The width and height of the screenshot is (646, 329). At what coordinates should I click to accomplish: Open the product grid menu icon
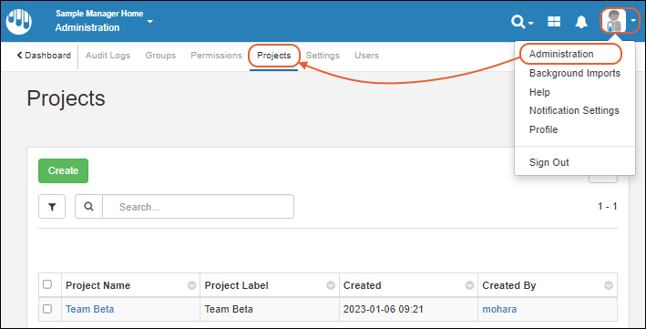click(554, 22)
